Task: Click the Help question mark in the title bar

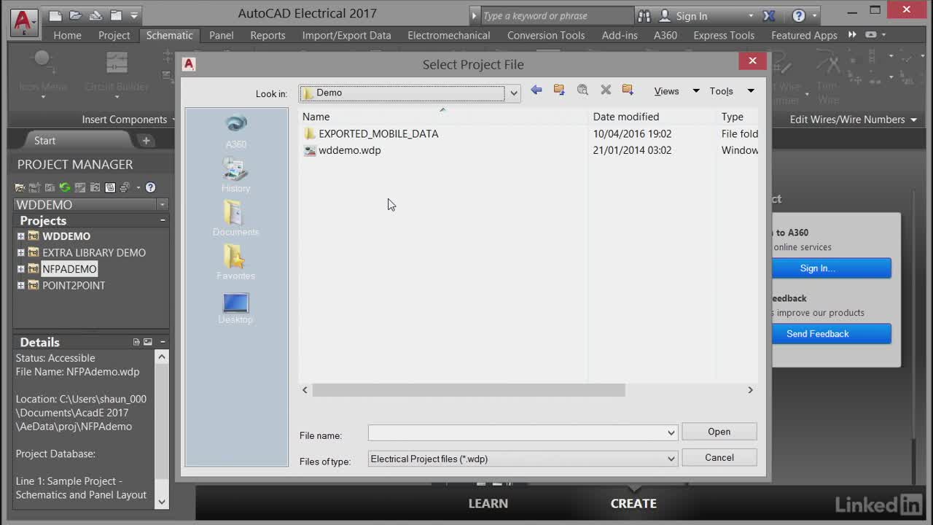Action: click(799, 15)
